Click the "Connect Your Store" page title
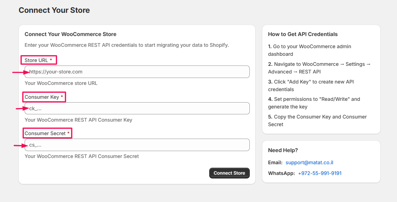Screen dimensions: 397x202 point(54,10)
